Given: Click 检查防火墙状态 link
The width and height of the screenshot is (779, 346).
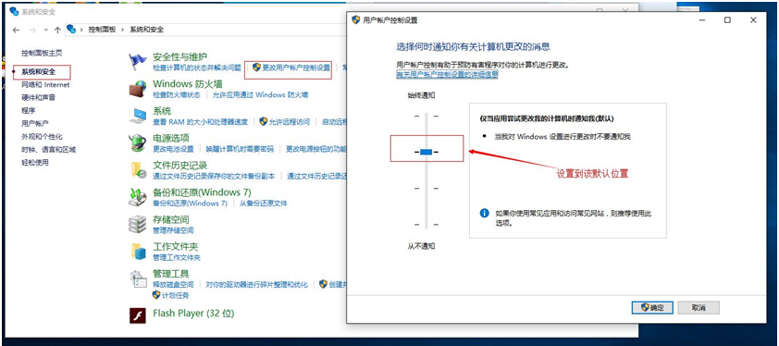Looking at the screenshot, I should [x=177, y=94].
